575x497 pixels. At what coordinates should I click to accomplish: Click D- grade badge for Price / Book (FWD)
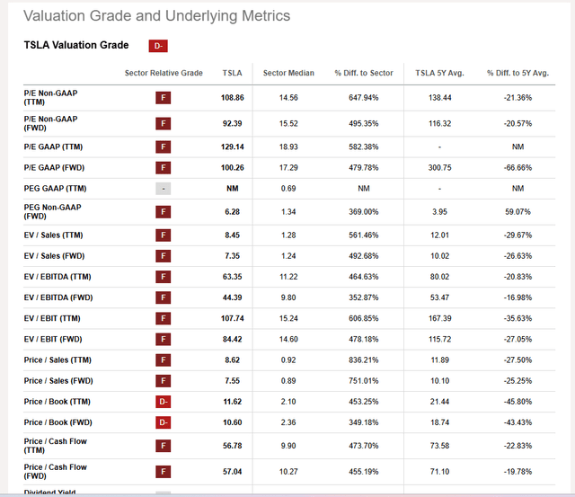click(164, 423)
